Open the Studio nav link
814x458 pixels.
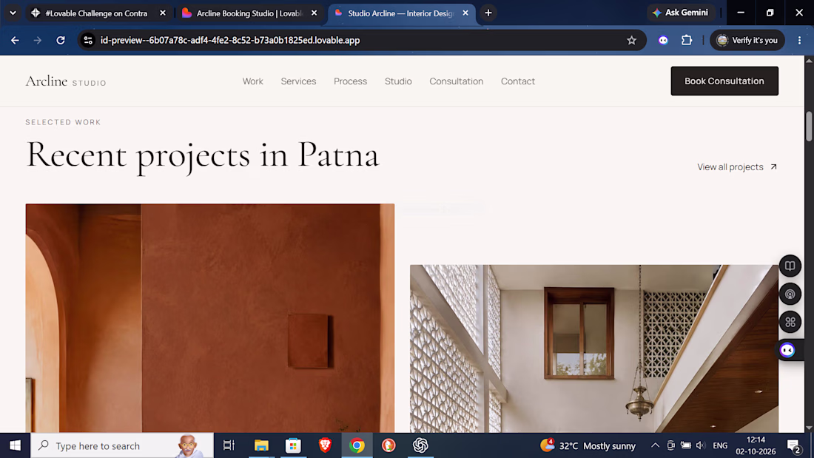click(x=398, y=81)
